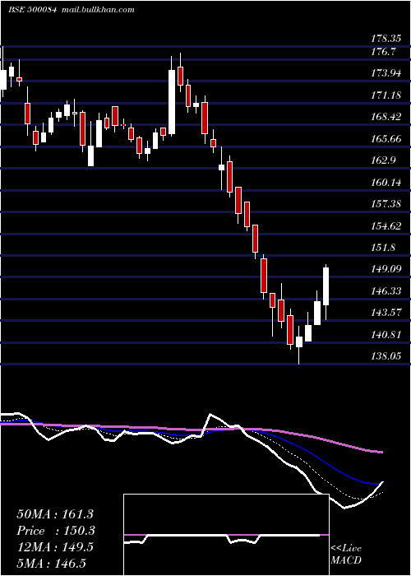Click the 160.14 price level label
The width and height of the screenshot is (411, 576).
386,182
